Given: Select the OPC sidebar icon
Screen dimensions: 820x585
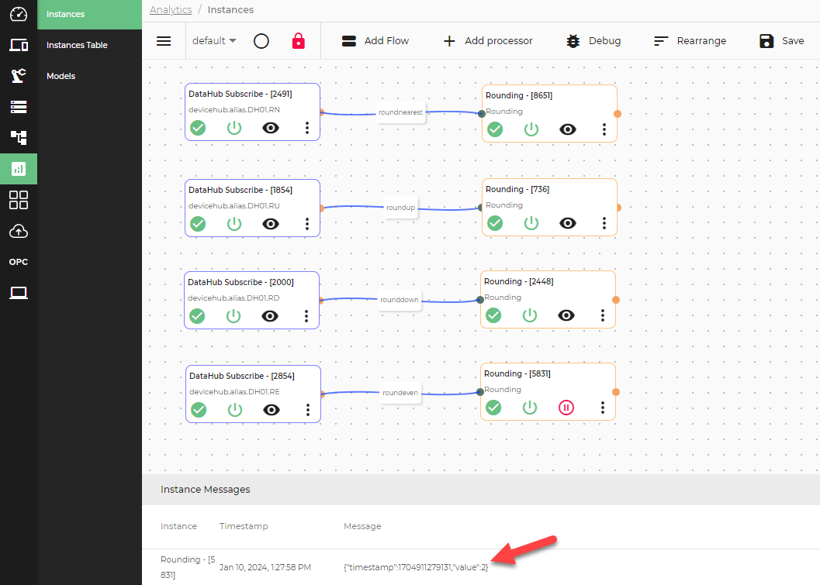Looking at the screenshot, I should tap(19, 261).
